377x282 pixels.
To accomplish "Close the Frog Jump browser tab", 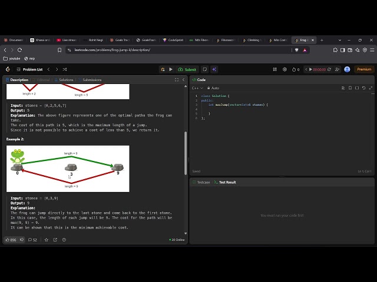I will [x=313, y=40].
